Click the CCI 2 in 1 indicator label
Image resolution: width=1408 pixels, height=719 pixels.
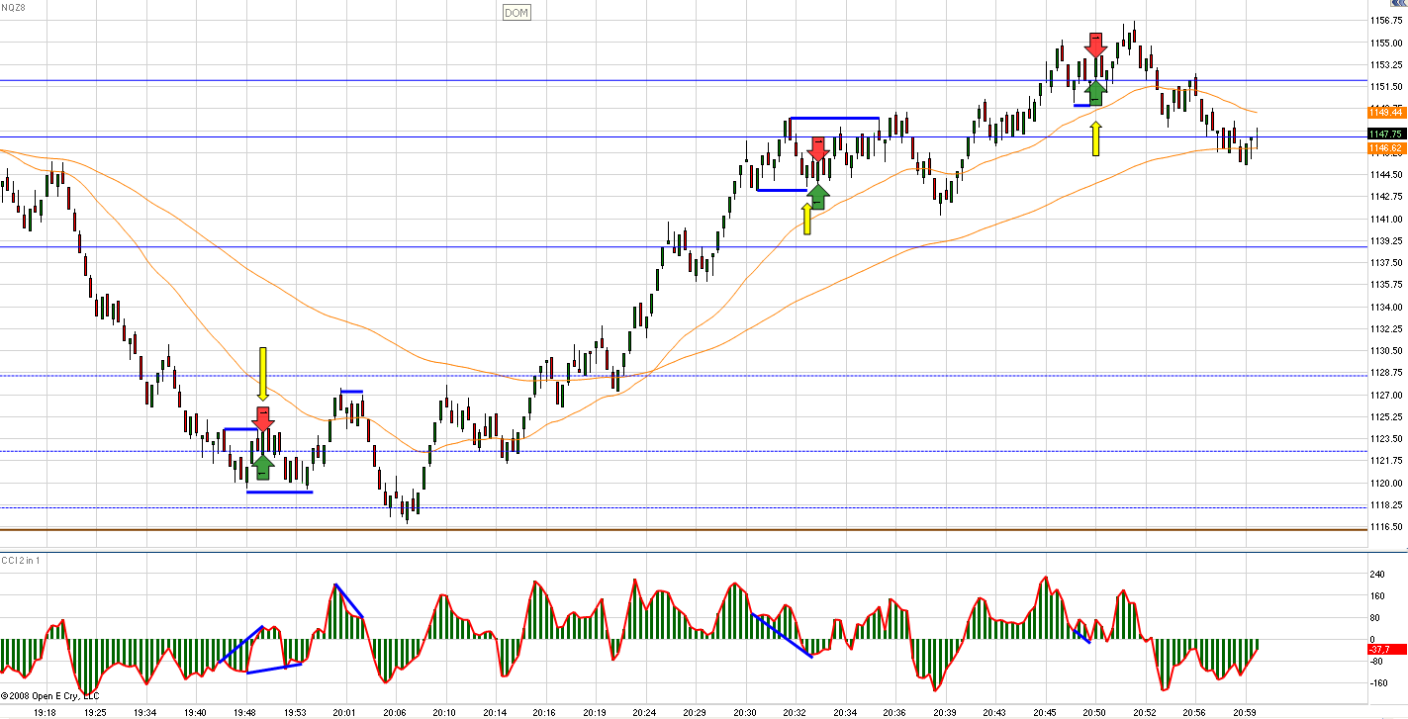(x=21, y=562)
